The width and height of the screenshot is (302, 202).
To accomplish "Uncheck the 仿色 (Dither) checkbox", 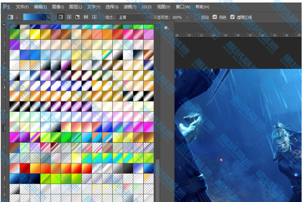I will coord(215,17).
